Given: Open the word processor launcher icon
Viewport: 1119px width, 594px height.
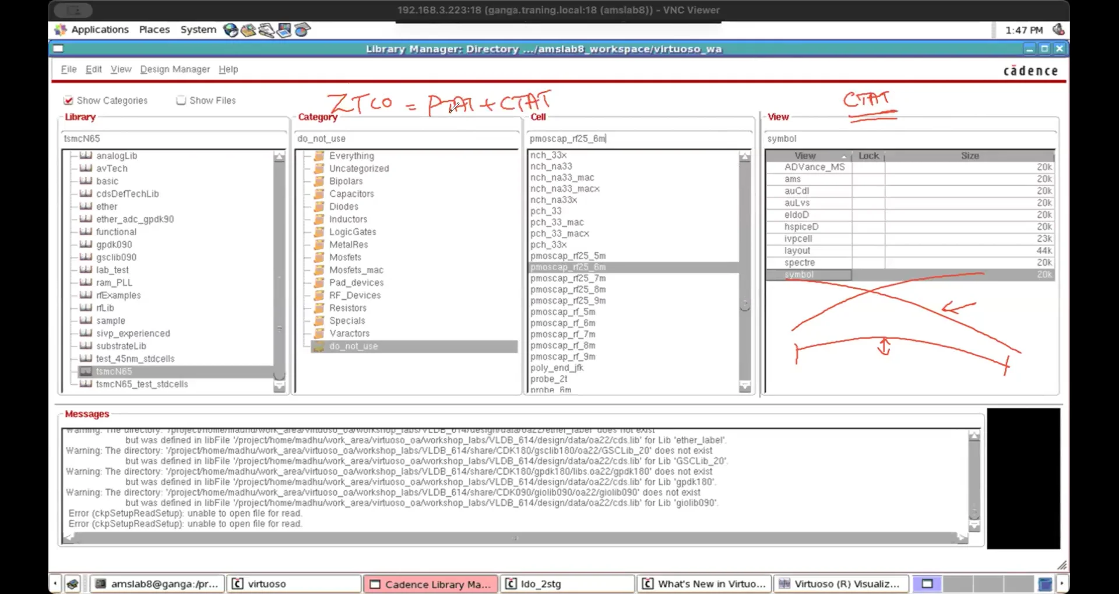Looking at the screenshot, I should (266, 30).
